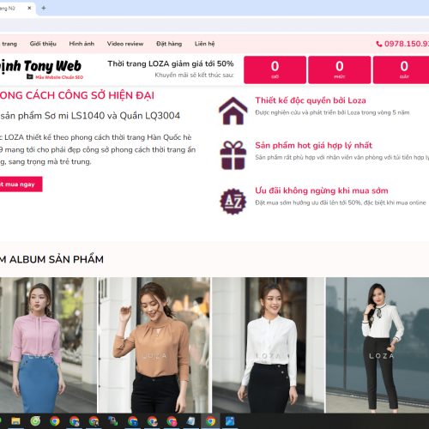Open File Explorer from the taskbar

point(15,421)
